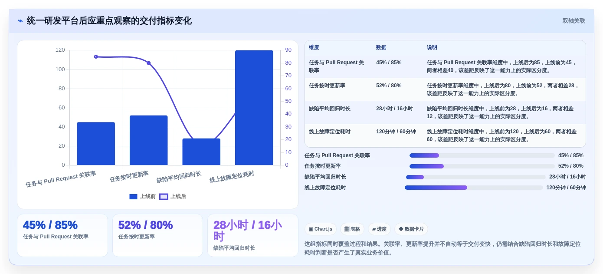Click the summary paragraph starting 这组指标同时覆盖过程和结果
This screenshot has width=603, height=274.
click(x=442, y=248)
